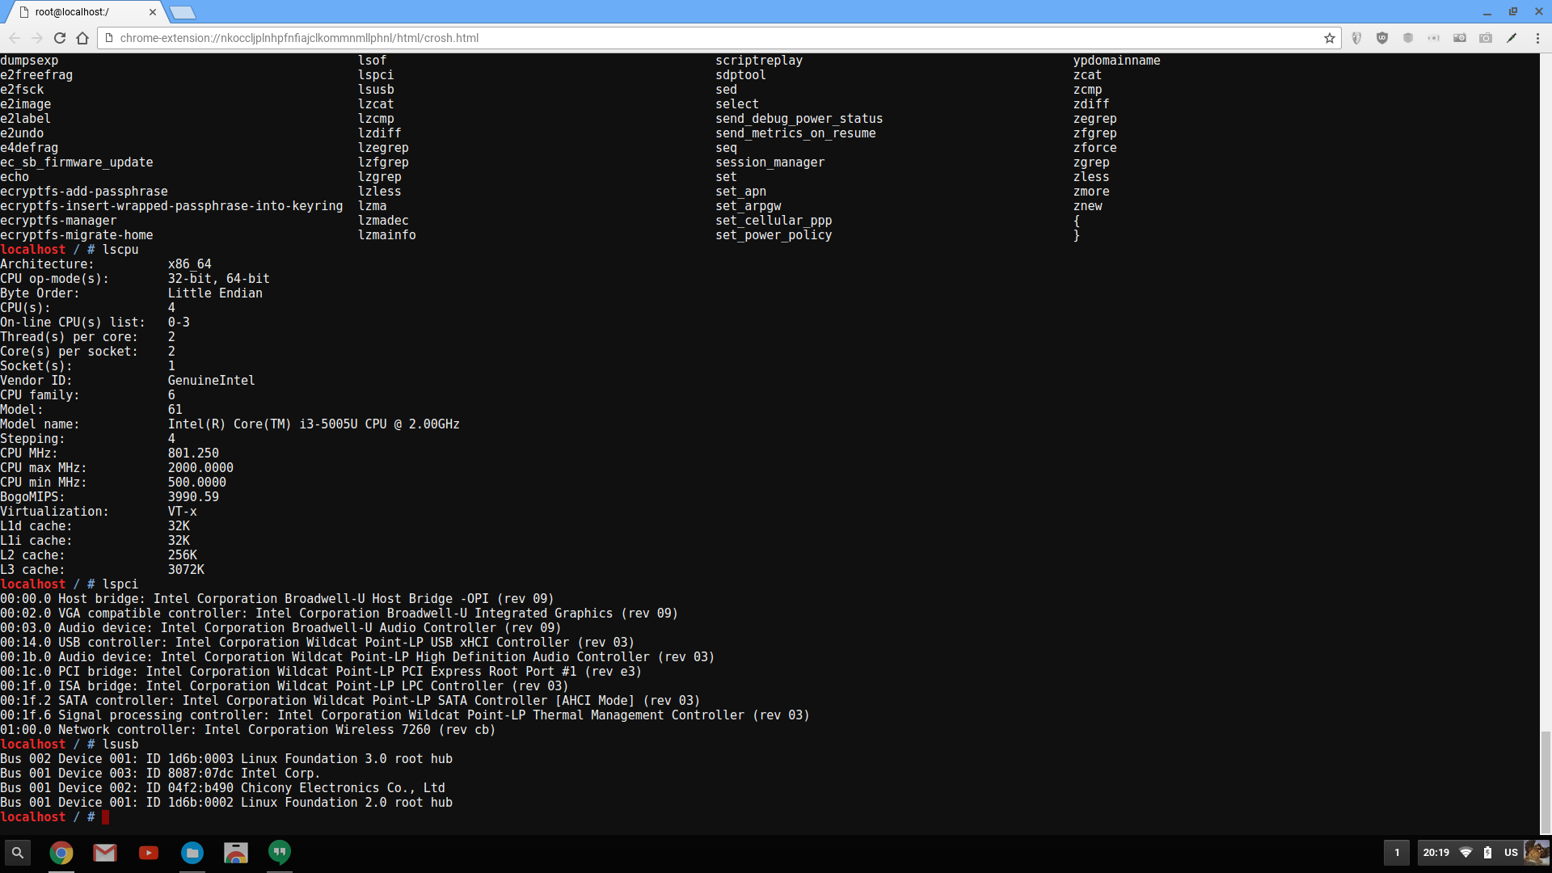Open a new tab
The width and height of the screenshot is (1552, 873).
(183, 12)
